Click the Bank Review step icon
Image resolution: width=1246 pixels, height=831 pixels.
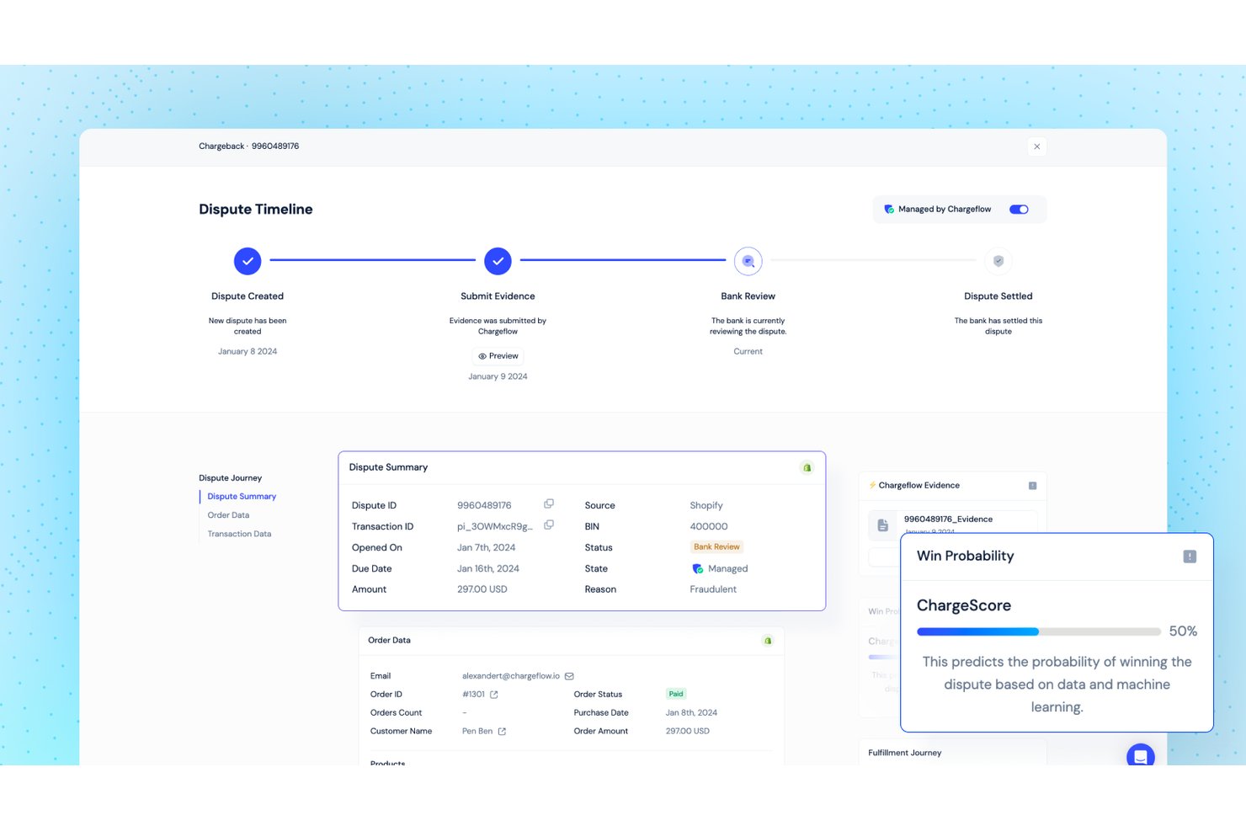click(748, 261)
